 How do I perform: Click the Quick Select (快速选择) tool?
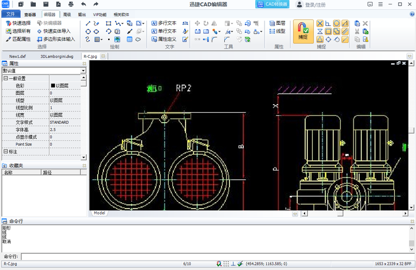click(18, 23)
